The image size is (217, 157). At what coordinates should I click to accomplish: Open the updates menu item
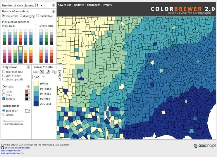click(79, 5)
